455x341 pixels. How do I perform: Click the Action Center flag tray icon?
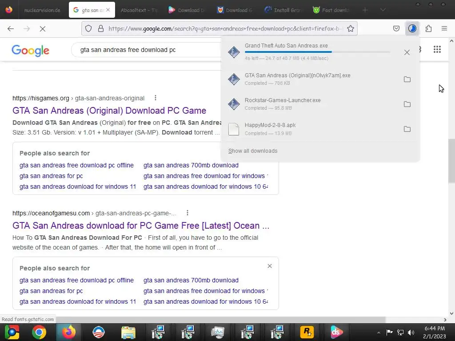coord(389,332)
